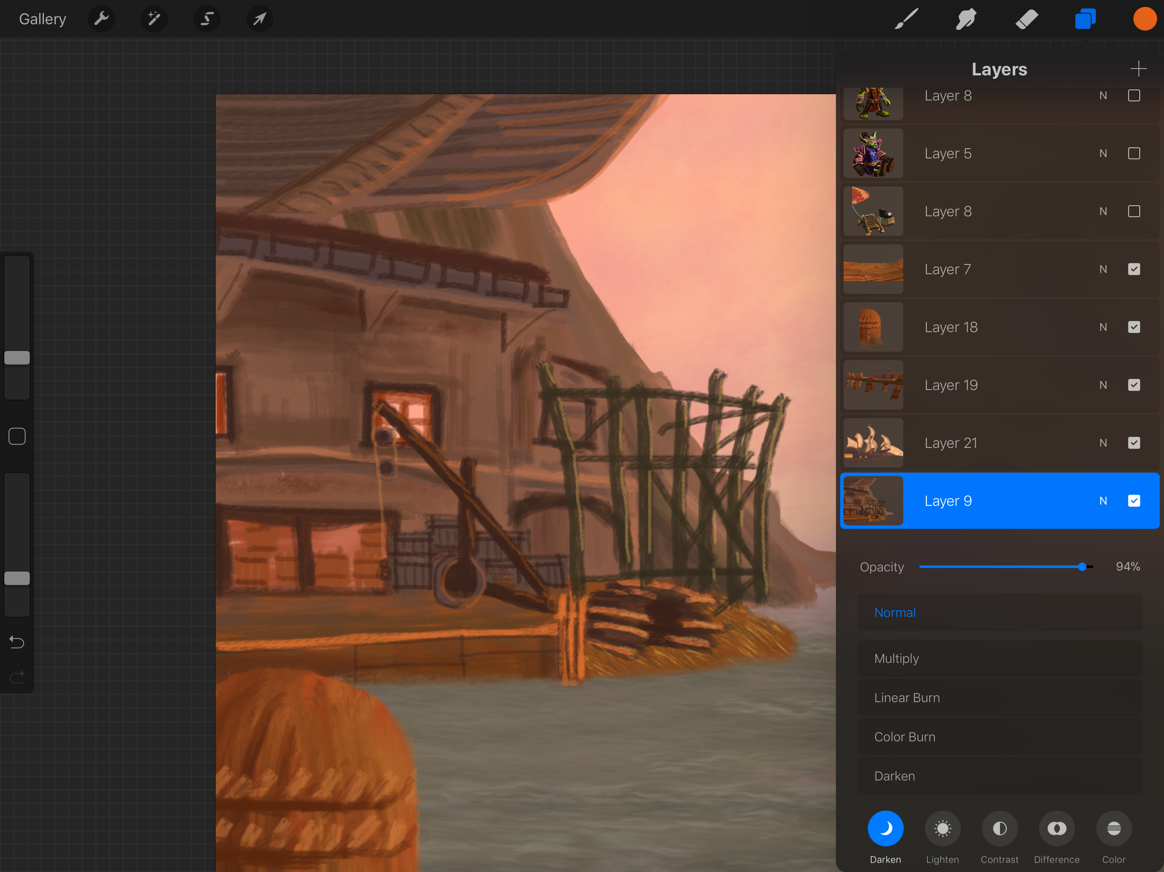Select cart Layer 8 thumbnail

[x=873, y=212]
